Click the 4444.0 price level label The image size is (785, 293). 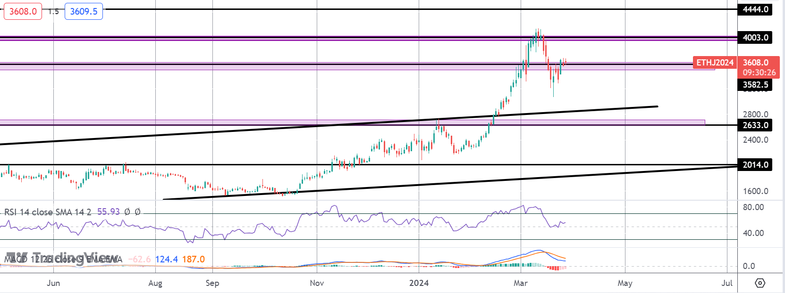755,9
